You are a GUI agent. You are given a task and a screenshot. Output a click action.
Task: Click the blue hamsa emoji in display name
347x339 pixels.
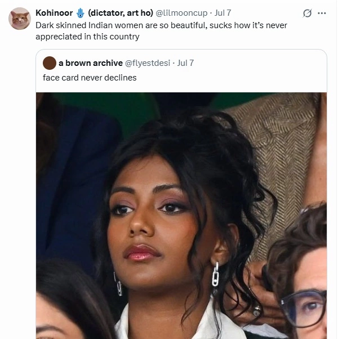point(81,13)
